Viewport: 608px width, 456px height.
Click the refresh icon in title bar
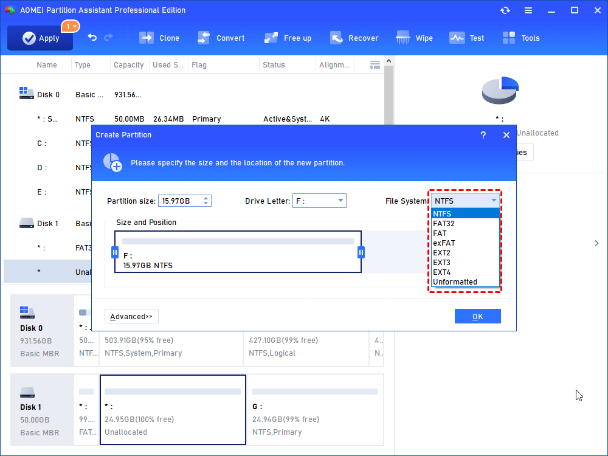(505, 10)
